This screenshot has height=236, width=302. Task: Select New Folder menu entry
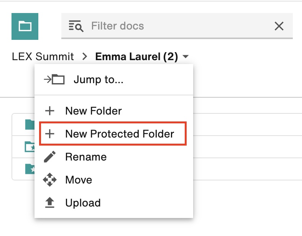(114, 111)
